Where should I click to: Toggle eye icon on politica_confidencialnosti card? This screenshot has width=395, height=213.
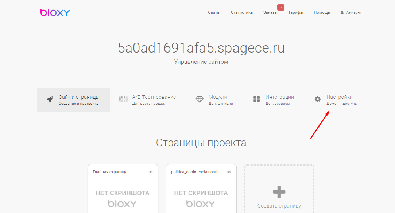click(229, 172)
